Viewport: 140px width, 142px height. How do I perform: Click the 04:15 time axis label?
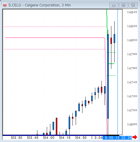tap(65, 138)
